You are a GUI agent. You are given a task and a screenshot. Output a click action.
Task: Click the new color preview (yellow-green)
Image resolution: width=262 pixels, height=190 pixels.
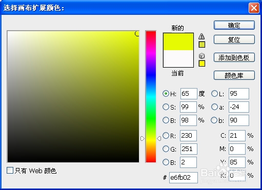178,41
